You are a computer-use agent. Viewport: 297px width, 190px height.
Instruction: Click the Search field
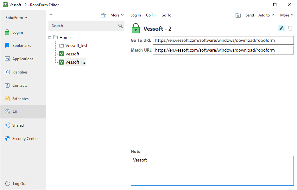[86, 26]
